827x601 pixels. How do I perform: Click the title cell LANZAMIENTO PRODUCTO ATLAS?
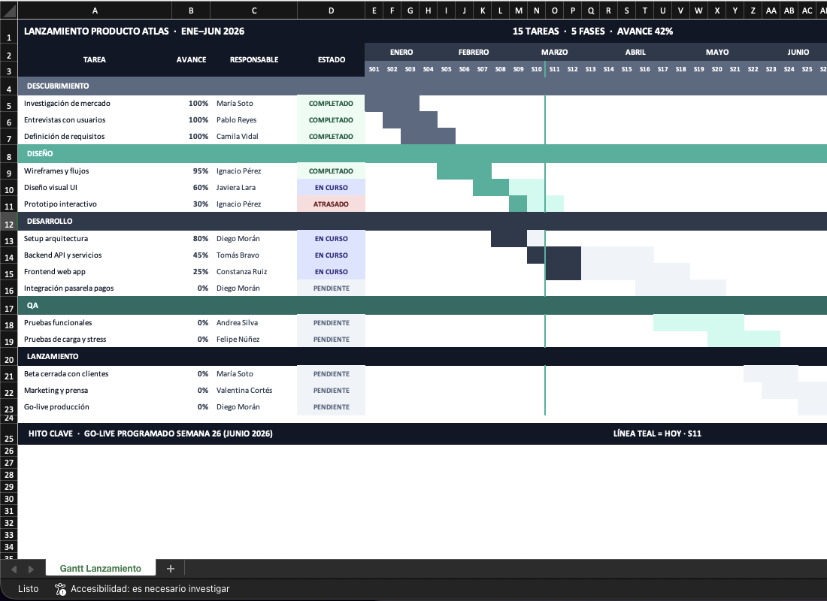tap(134, 31)
